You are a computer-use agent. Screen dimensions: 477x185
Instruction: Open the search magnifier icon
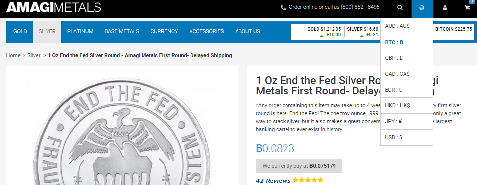click(x=400, y=8)
